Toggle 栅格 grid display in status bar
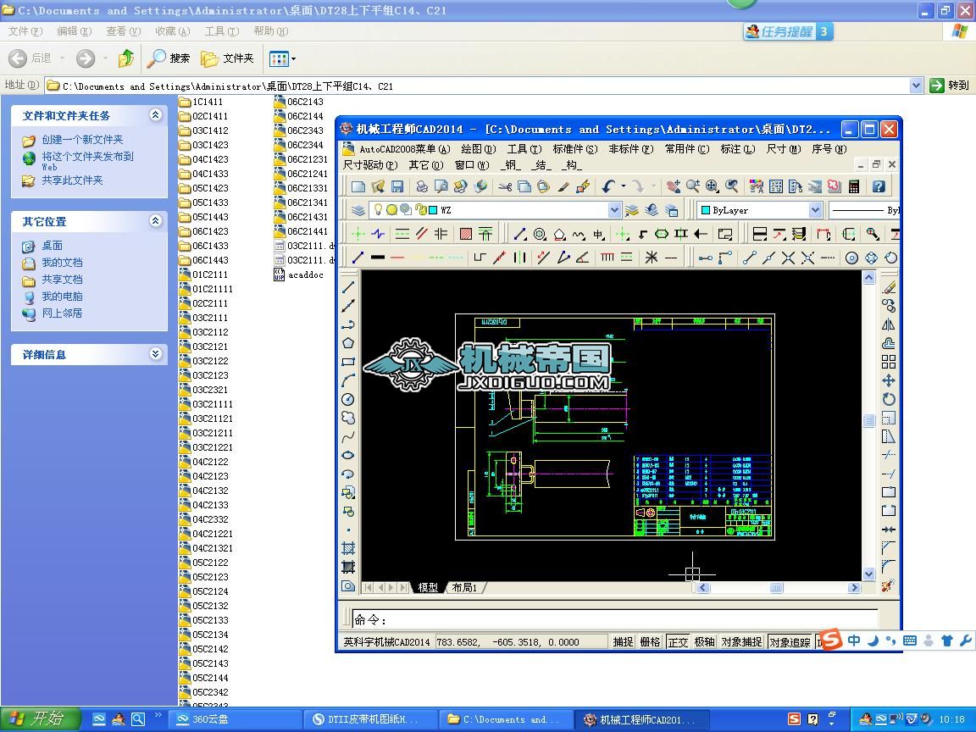Screen dimensions: 976x732 pyautogui.click(x=650, y=641)
